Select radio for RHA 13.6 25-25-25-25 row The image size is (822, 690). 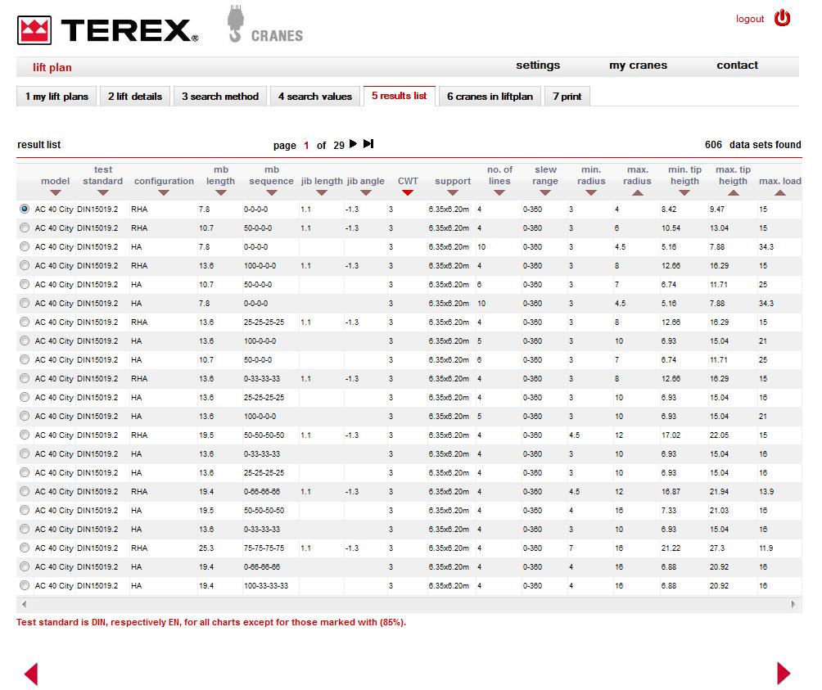pos(25,322)
